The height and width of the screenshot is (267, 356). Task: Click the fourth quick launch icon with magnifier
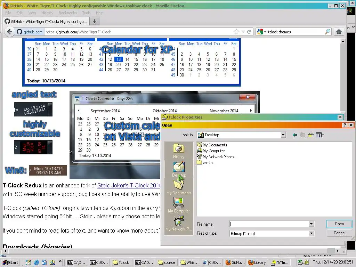(x=52, y=262)
